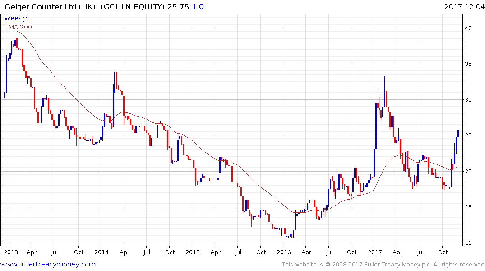
Task: Click the price change value 1.0
Action: click(x=198, y=7)
